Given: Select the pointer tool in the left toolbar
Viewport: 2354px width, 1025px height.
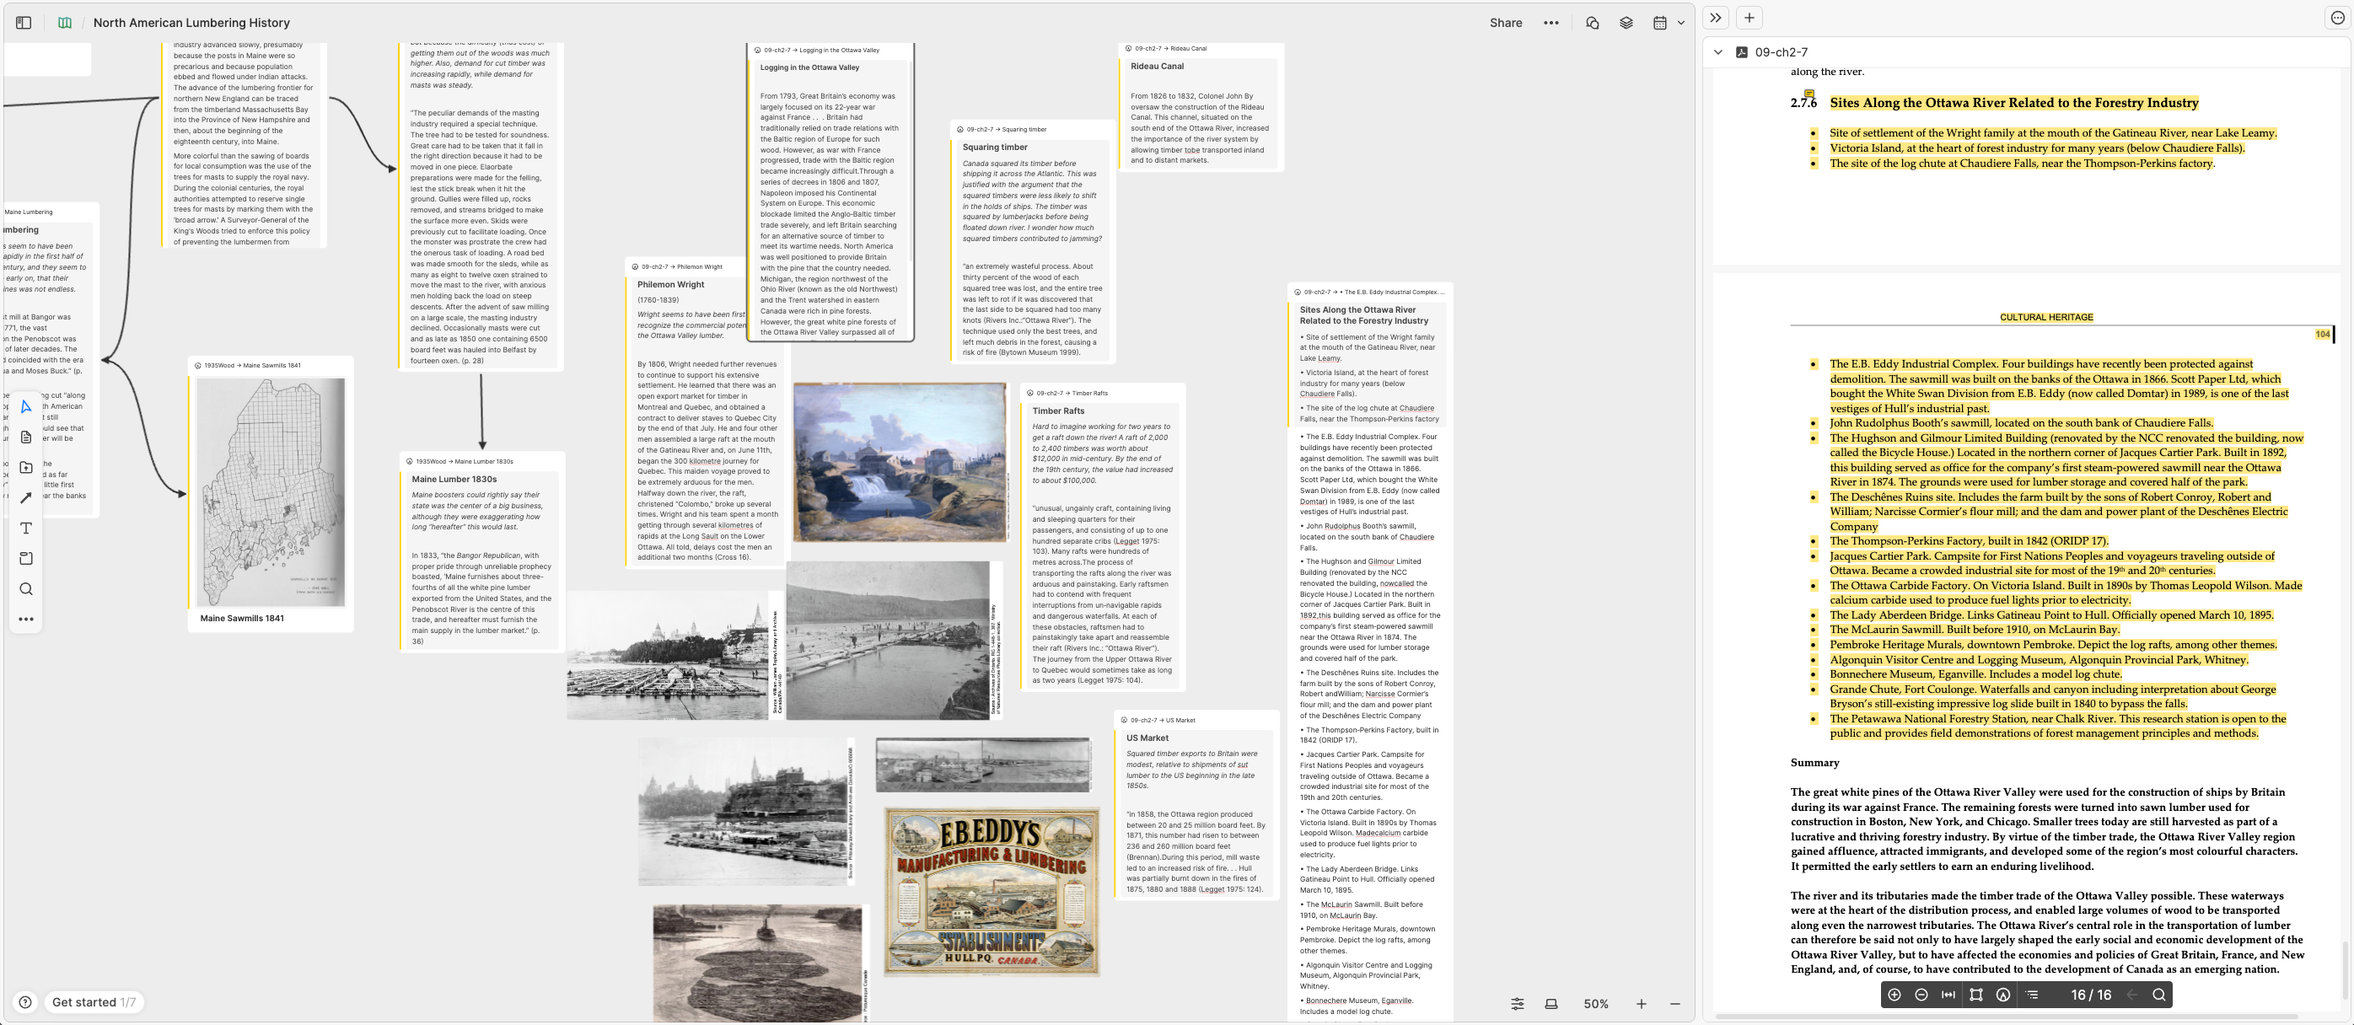Looking at the screenshot, I should point(25,406).
